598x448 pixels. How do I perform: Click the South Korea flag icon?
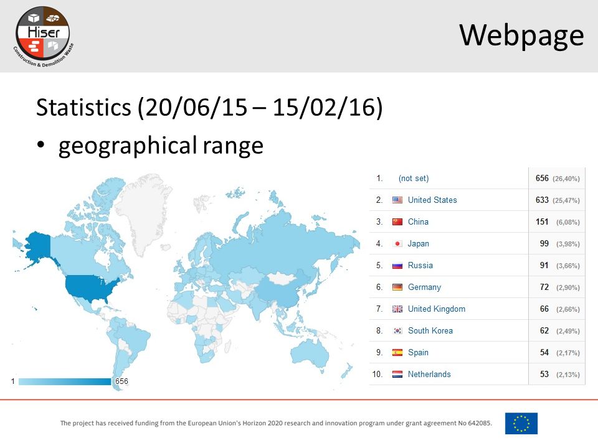397,330
